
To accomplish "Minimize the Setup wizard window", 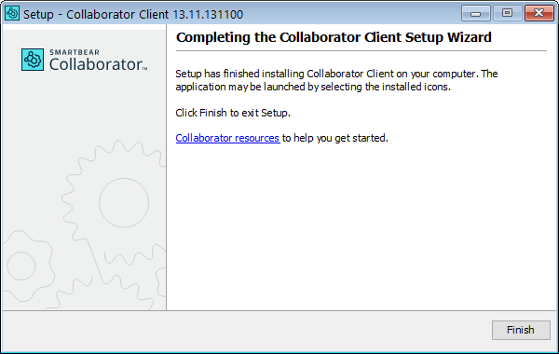I will pyautogui.click(x=475, y=14).
